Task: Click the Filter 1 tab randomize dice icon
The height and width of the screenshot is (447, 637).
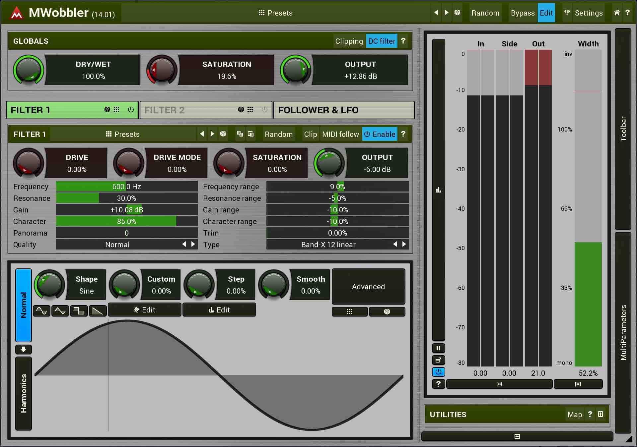Action: pyautogui.click(x=107, y=110)
